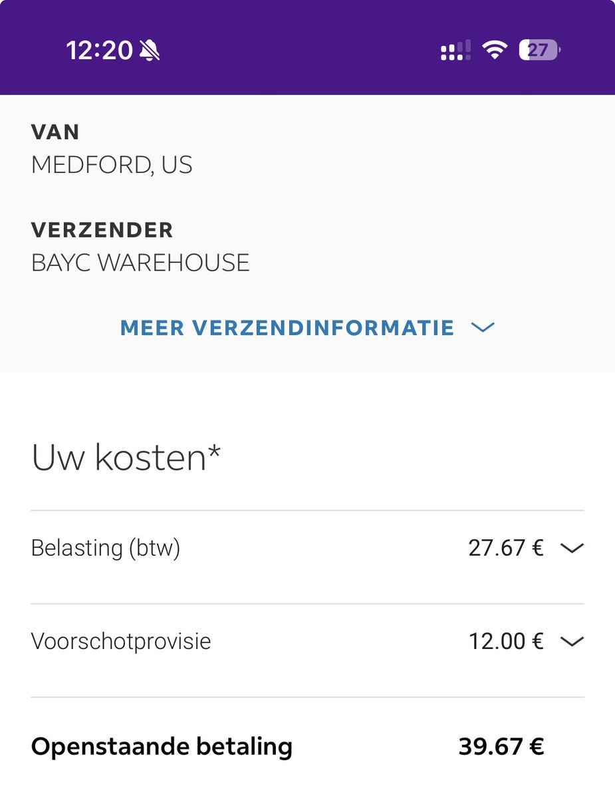615x798 pixels.
Task: Click the Uw kosten heading
Action: [x=126, y=458]
